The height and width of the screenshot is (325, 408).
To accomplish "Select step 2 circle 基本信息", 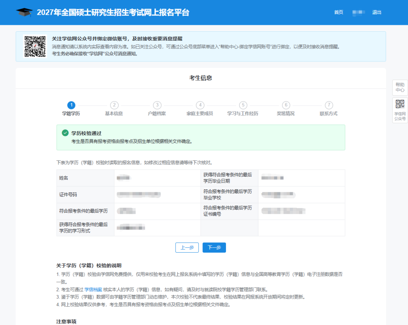I will click(x=114, y=105).
